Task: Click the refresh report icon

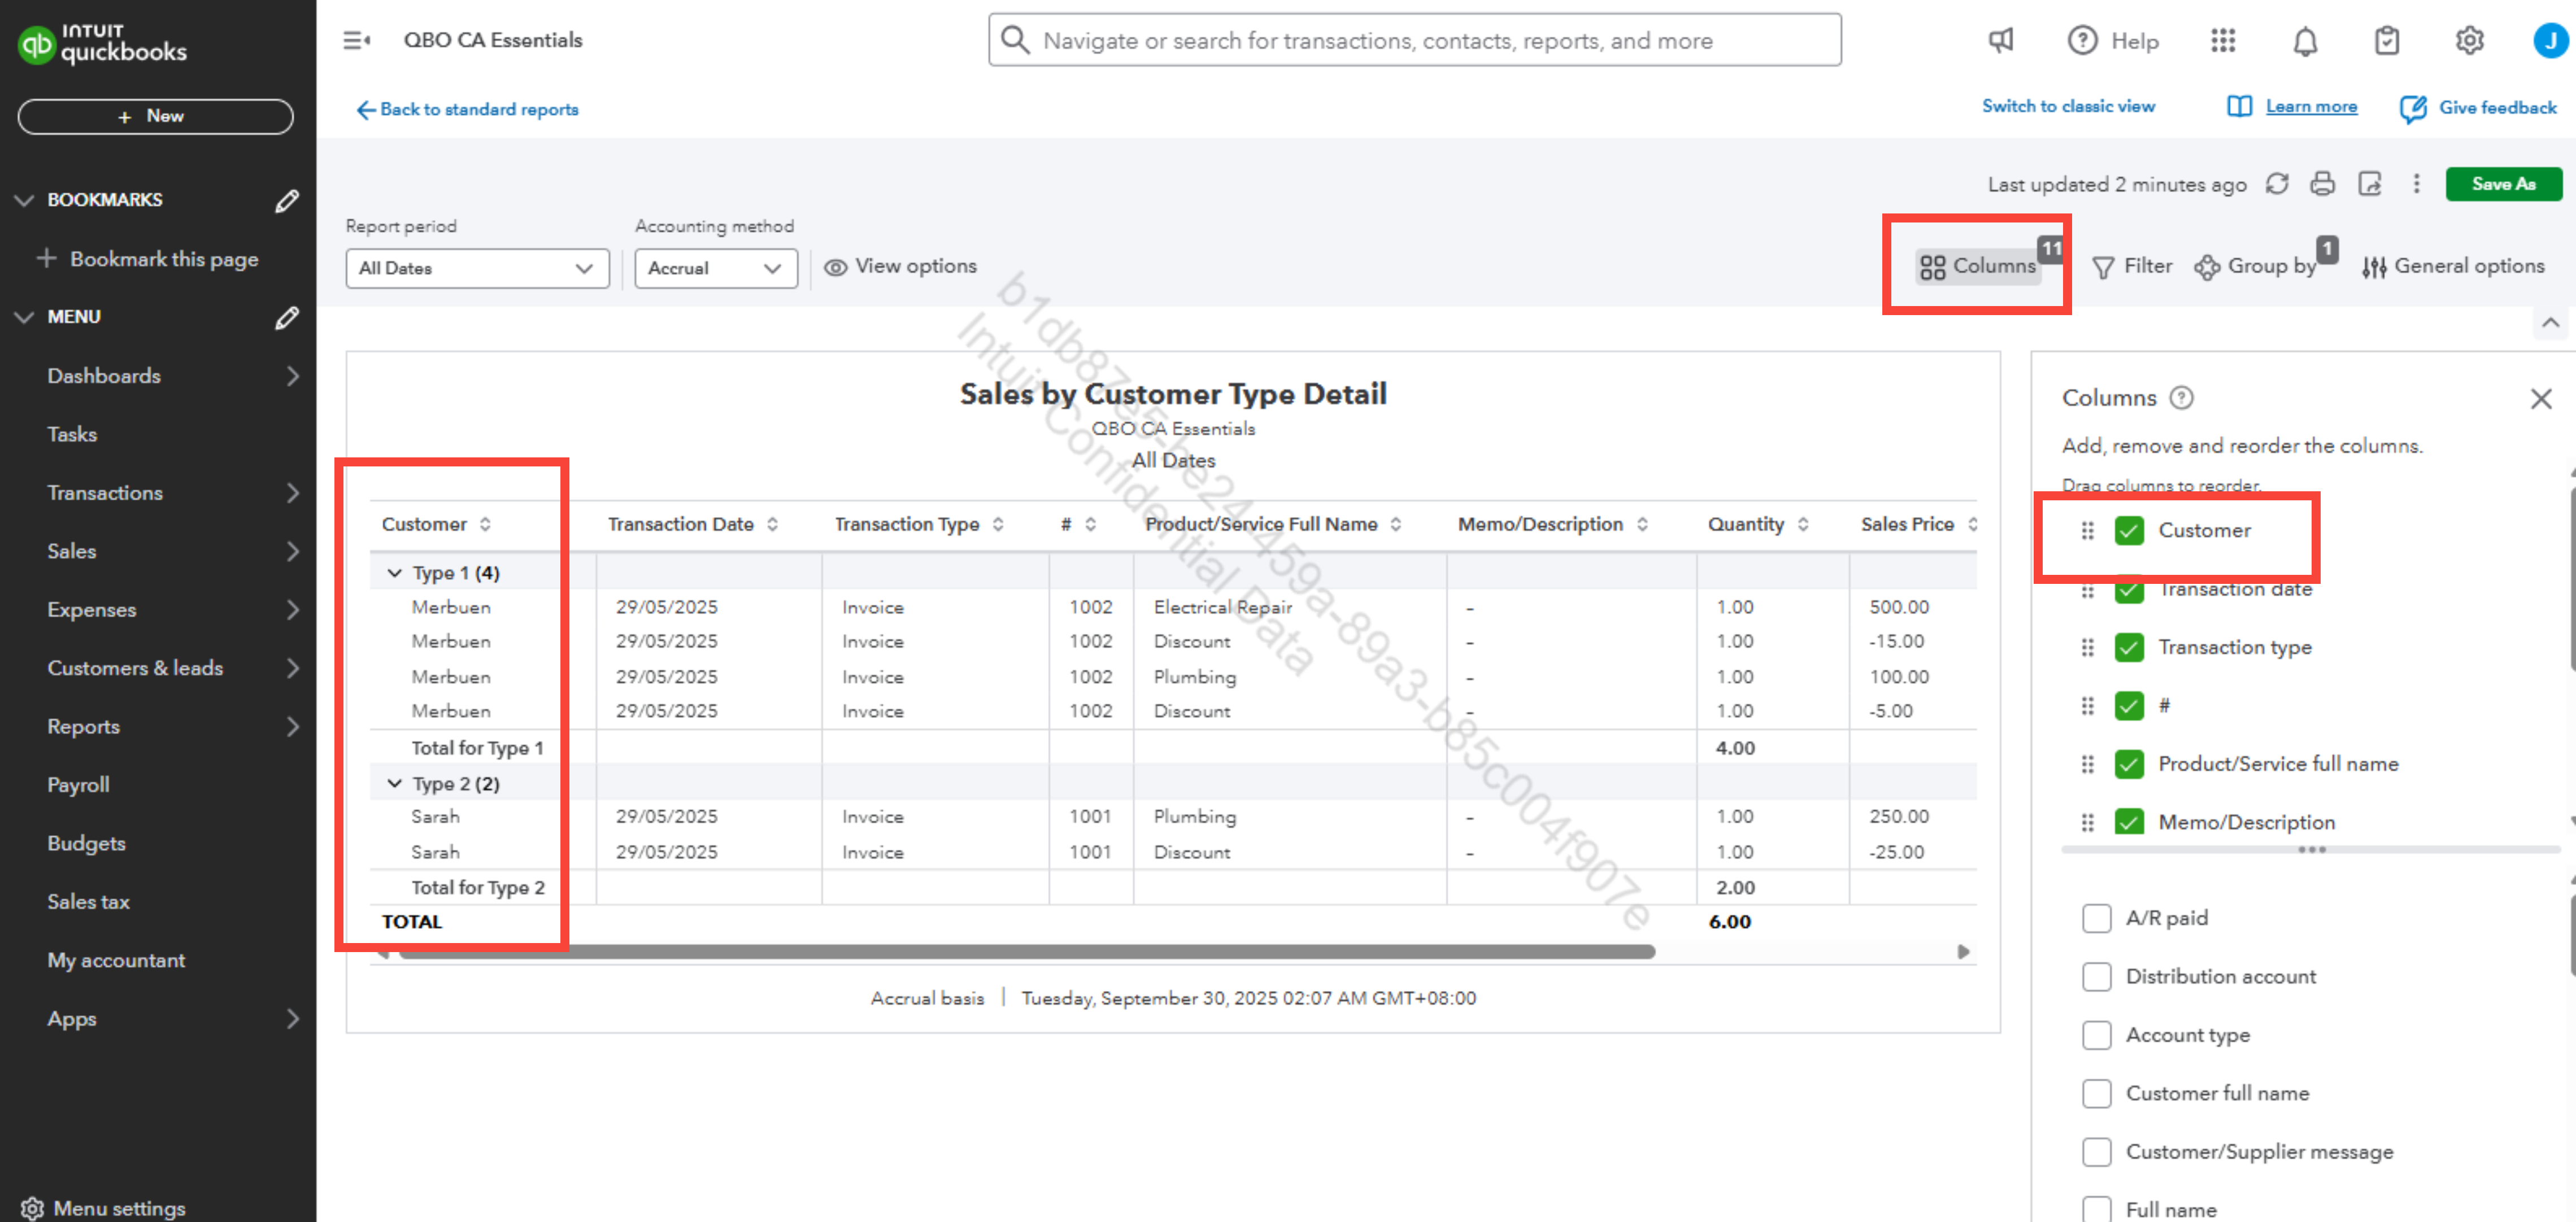Action: click(x=2277, y=184)
